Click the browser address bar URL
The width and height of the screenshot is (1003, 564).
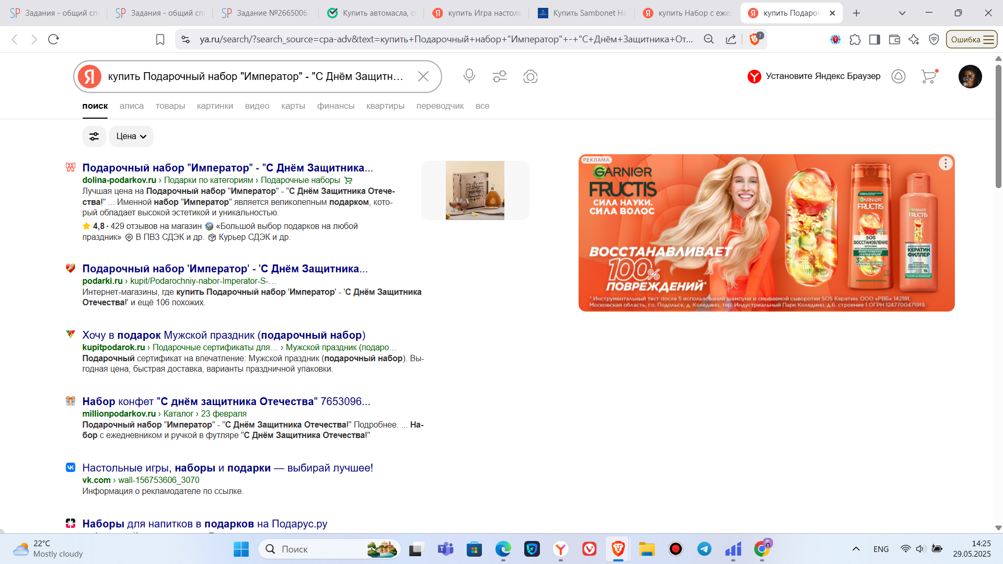(x=446, y=39)
